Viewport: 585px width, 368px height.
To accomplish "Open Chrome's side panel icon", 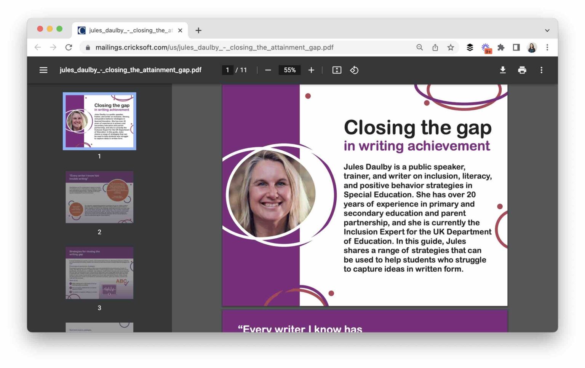I will pyautogui.click(x=516, y=47).
